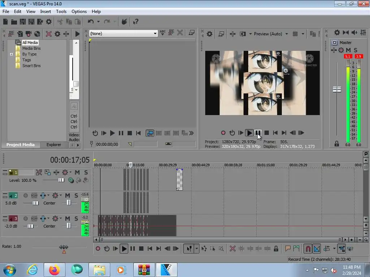
Task: Click the Level slider on video track 1
Action: coord(61,180)
